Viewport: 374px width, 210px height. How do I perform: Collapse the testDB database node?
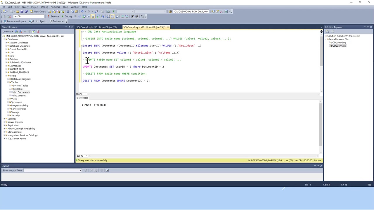6,76
